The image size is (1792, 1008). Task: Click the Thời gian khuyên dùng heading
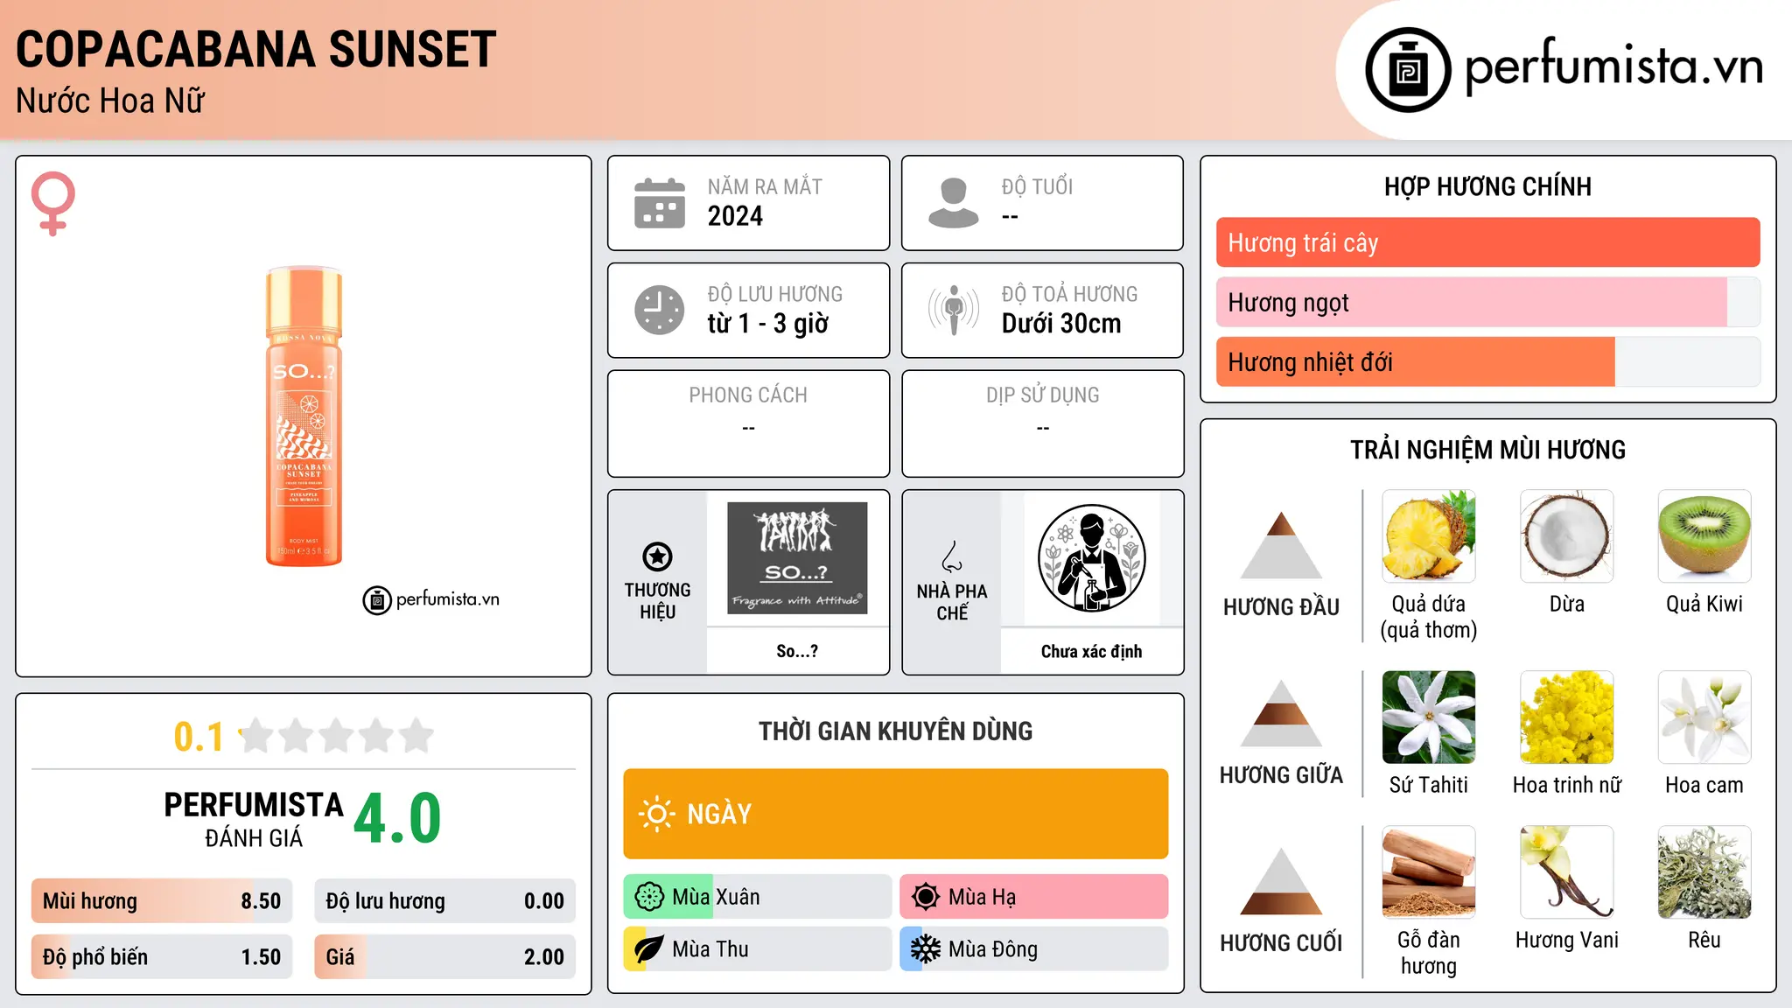coord(896,731)
